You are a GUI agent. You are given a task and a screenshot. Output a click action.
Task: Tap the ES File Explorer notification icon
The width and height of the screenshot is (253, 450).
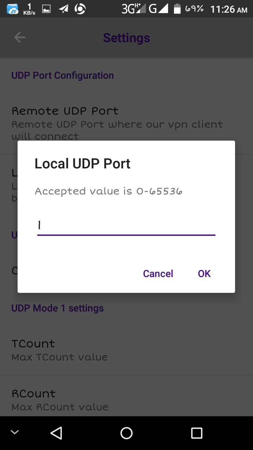[13, 9]
